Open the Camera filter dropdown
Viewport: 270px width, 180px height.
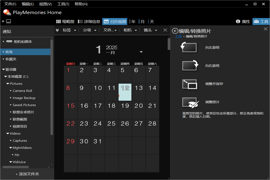click(130, 30)
